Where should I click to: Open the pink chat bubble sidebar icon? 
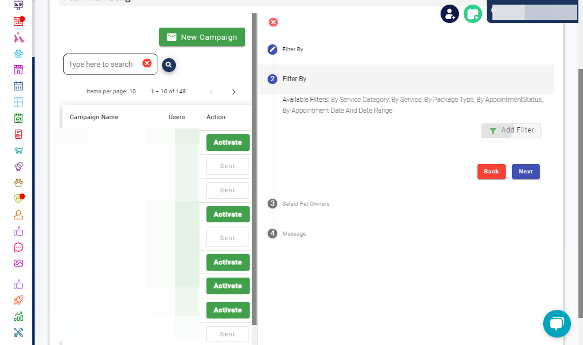coord(18,247)
